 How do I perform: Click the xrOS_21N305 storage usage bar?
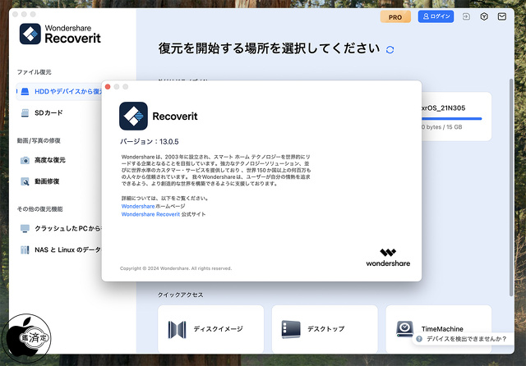[451, 118]
